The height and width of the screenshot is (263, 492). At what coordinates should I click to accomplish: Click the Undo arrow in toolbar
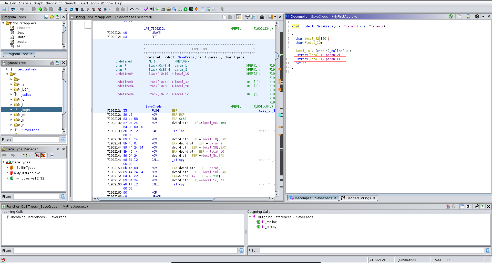[132, 9]
